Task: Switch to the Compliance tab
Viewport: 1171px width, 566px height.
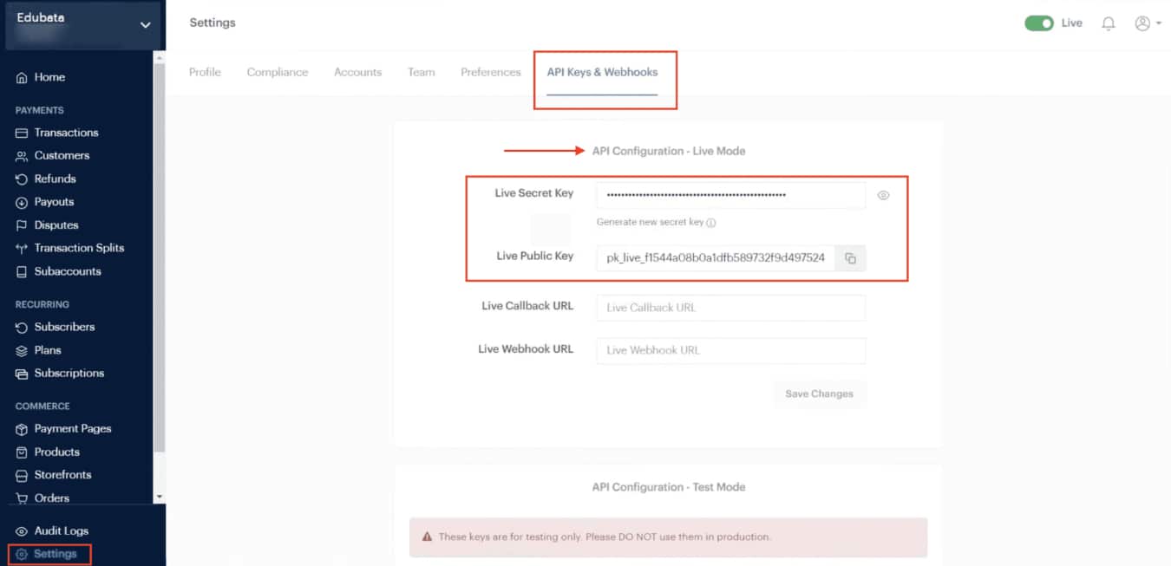Action: (277, 72)
